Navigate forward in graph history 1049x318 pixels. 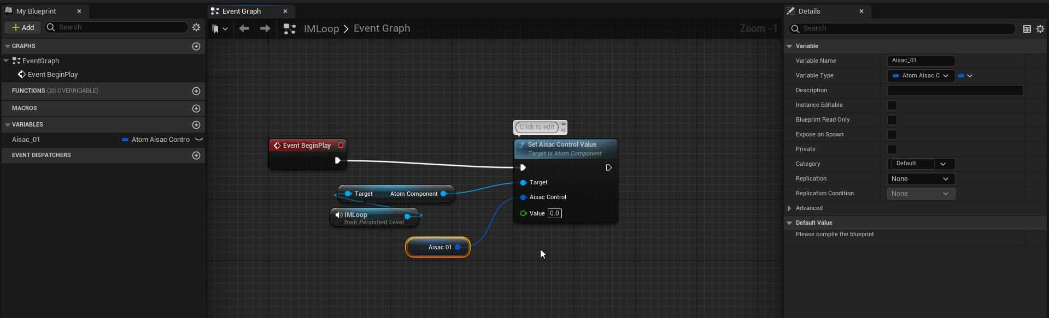265,28
